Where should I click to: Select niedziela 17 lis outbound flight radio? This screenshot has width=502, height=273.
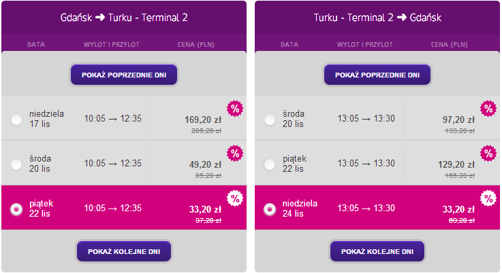point(16,120)
